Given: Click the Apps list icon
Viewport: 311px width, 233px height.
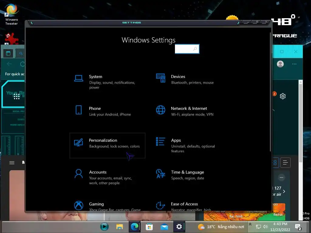Looking at the screenshot, I should tap(160, 141).
